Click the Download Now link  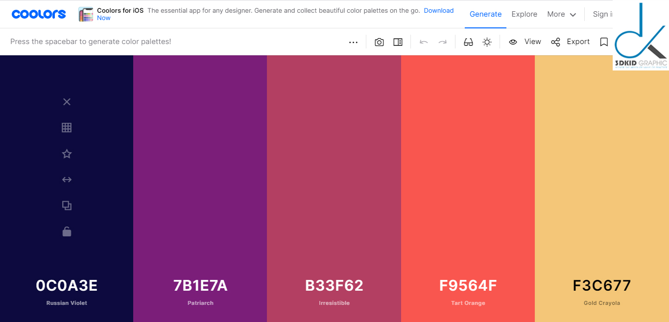(439, 11)
